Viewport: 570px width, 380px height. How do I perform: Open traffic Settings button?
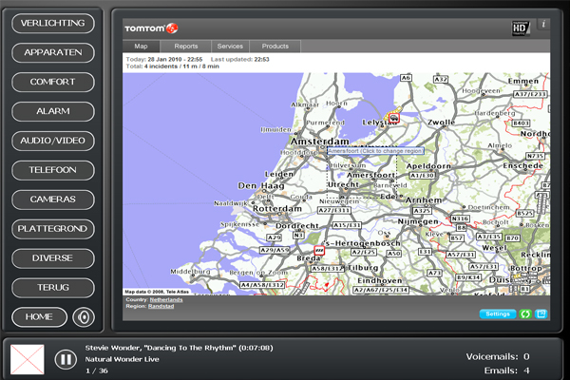(x=498, y=313)
